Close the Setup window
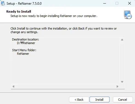The width and height of the screenshot is (135, 104). coord(130,4)
